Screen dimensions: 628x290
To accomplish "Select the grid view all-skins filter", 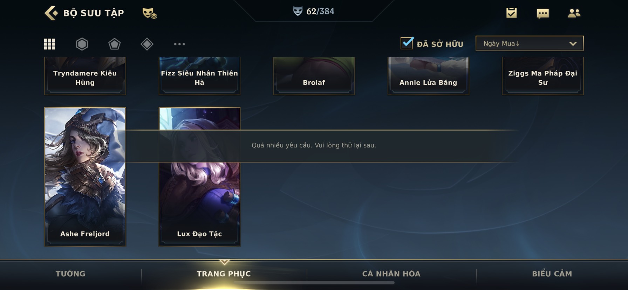I will pyautogui.click(x=49, y=44).
